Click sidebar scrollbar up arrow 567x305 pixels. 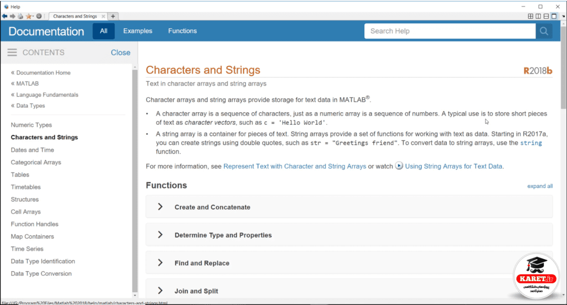[135, 67]
